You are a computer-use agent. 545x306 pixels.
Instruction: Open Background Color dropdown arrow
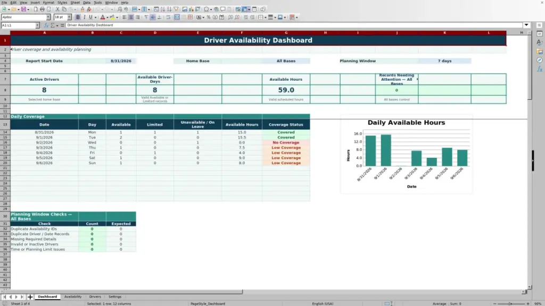pyautogui.click(x=117, y=17)
